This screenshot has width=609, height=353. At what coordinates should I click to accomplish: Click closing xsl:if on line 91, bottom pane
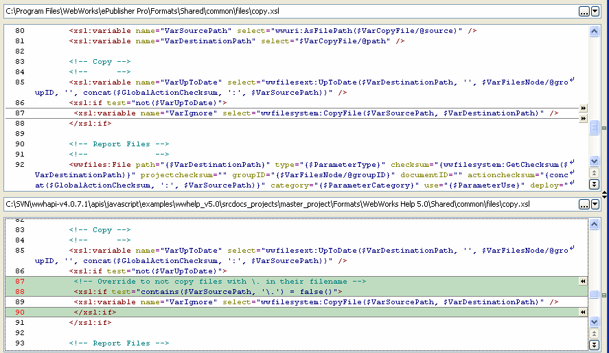pos(90,323)
